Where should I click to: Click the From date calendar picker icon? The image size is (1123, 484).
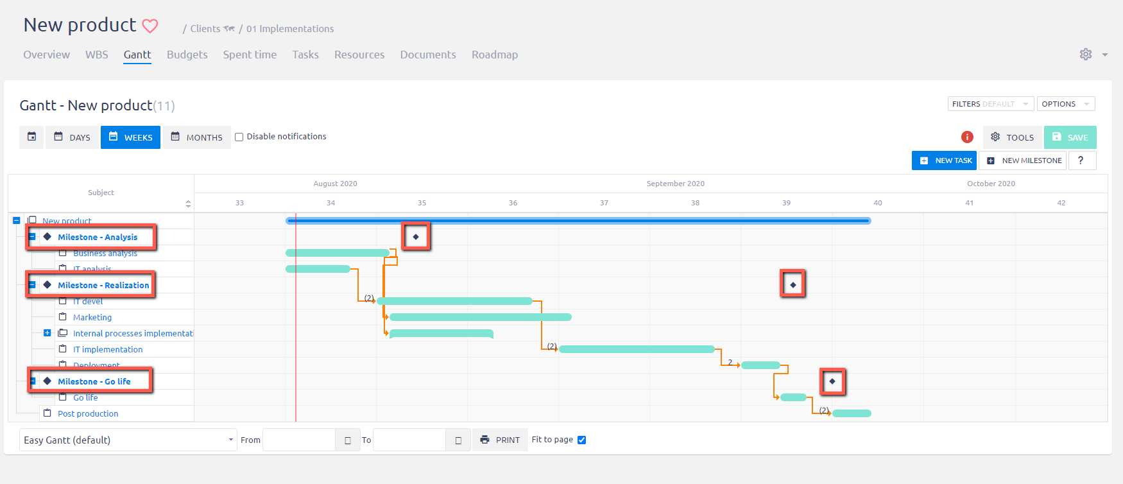pos(347,440)
